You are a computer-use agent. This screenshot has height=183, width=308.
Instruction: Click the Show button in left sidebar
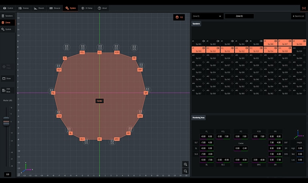pos(8,78)
